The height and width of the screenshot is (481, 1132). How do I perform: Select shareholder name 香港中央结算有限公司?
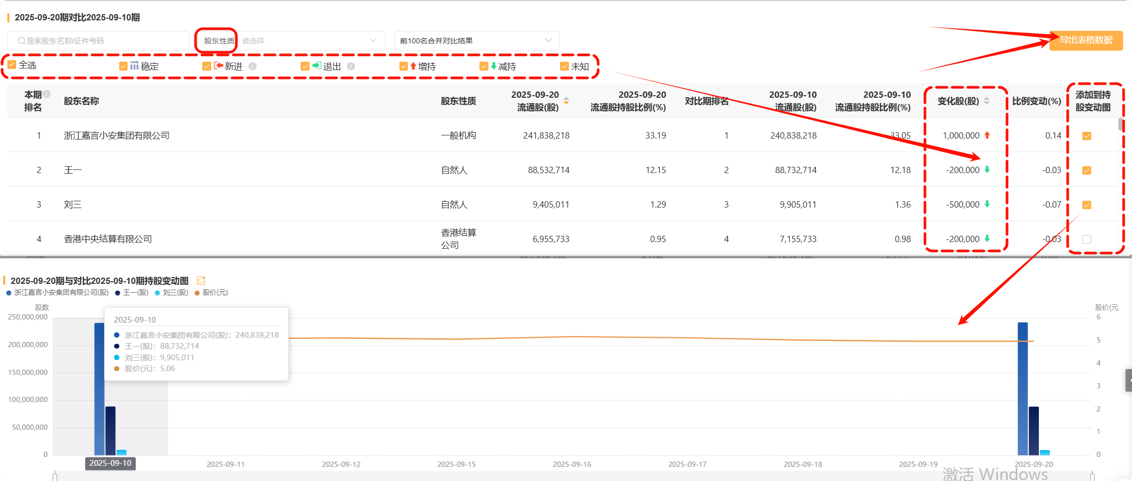click(x=108, y=239)
